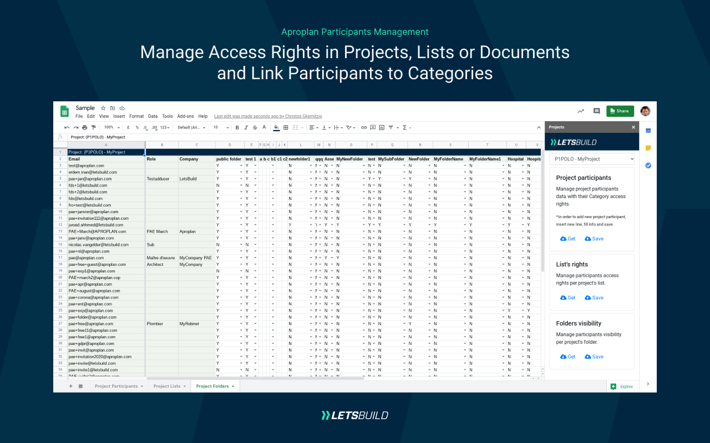Open the Format menu
Image resolution: width=710 pixels, height=443 pixels.
pyautogui.click(x=136, y=116)
